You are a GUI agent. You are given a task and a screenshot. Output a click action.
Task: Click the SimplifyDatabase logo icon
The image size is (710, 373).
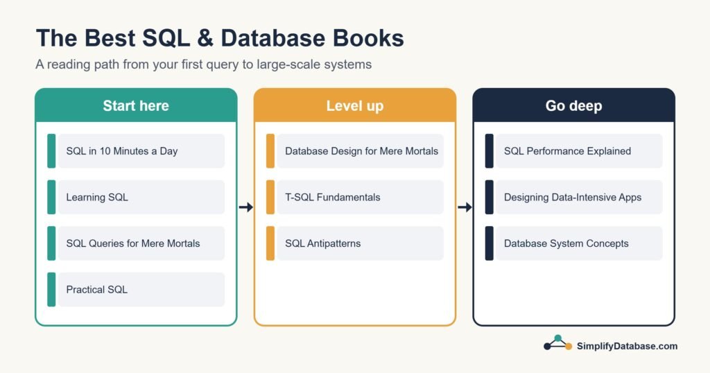(558, 342)
